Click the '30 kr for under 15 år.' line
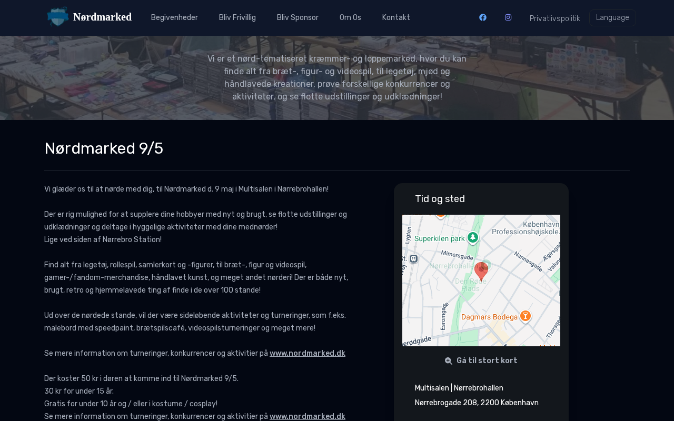The image size is (674, 421). click(x=79, y=392)
